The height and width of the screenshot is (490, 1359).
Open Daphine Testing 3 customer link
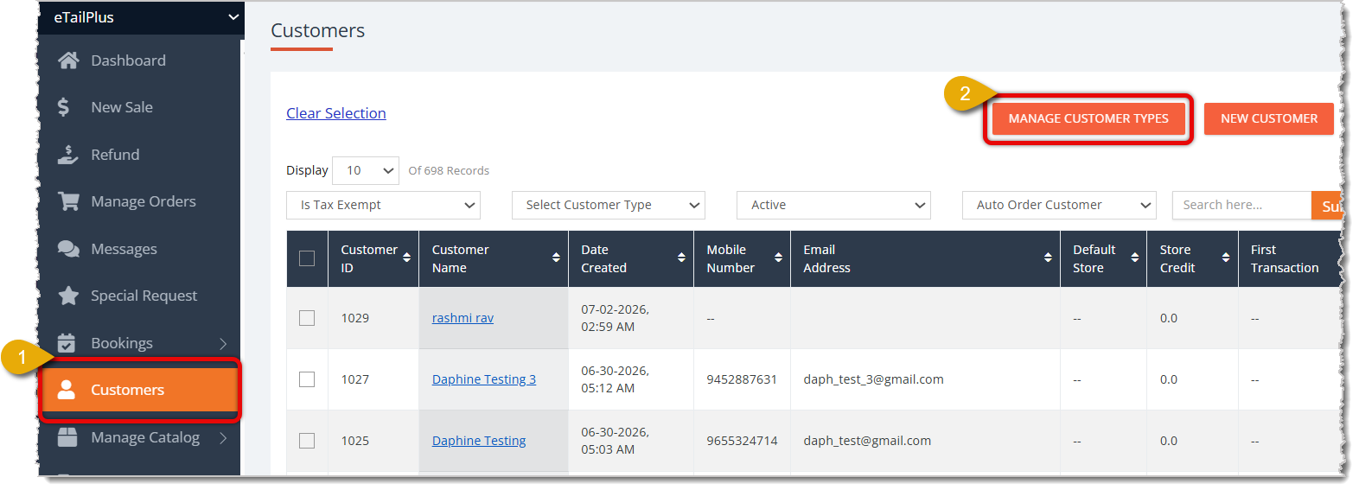pos(484,379)
